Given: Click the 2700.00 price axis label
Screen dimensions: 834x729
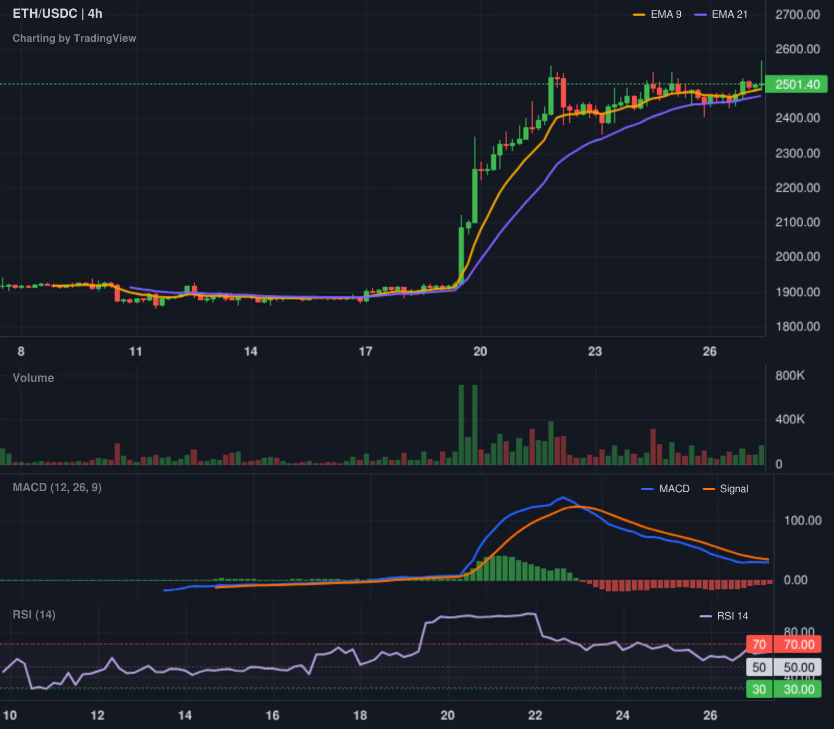Looking at the screenshot, I should click(x=798, y=15).
